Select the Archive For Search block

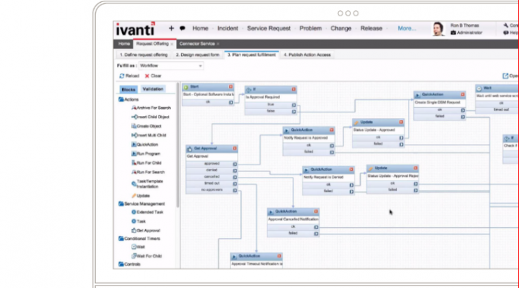pos(151,108)
